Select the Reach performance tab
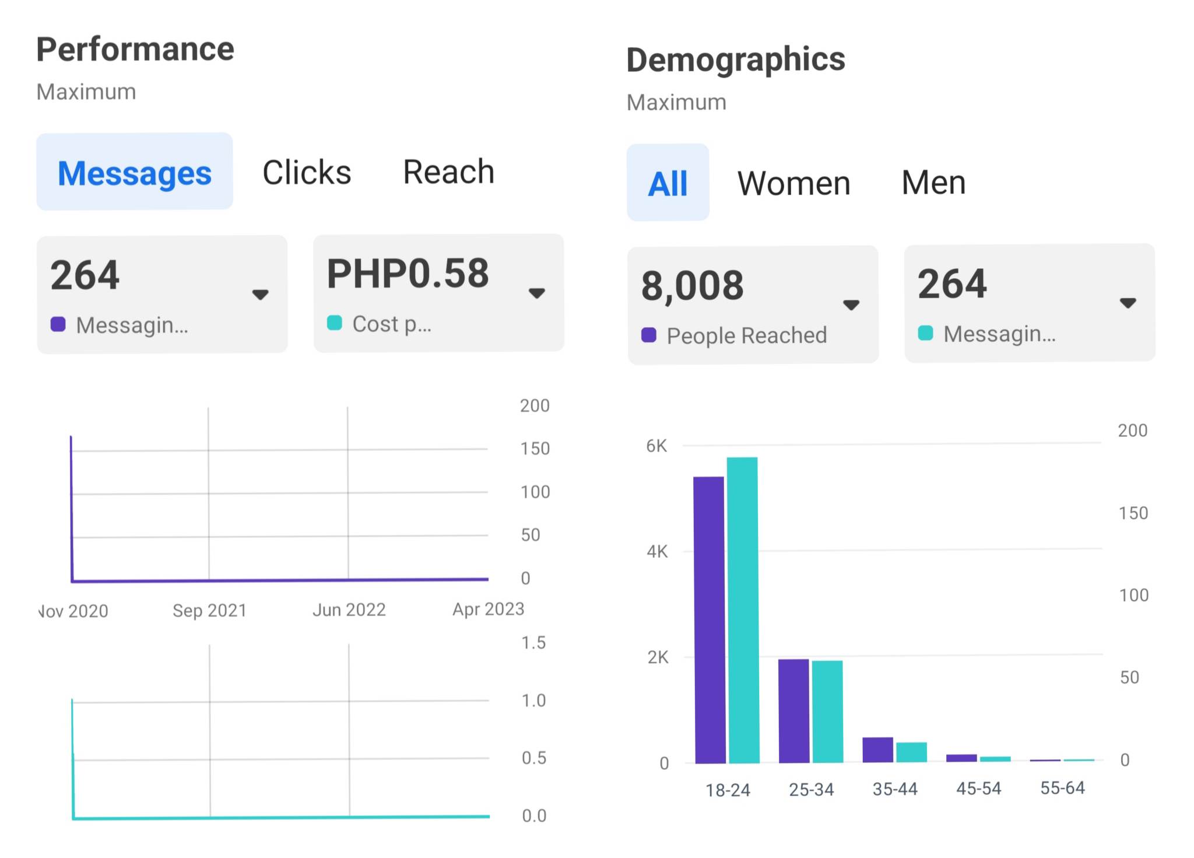Screen dimensions: 1194x858 pyautogui.click(x=448, y=172)
